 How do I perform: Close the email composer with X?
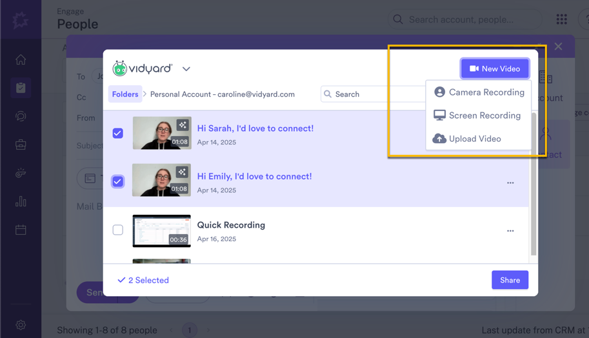[x=558, y=46]
